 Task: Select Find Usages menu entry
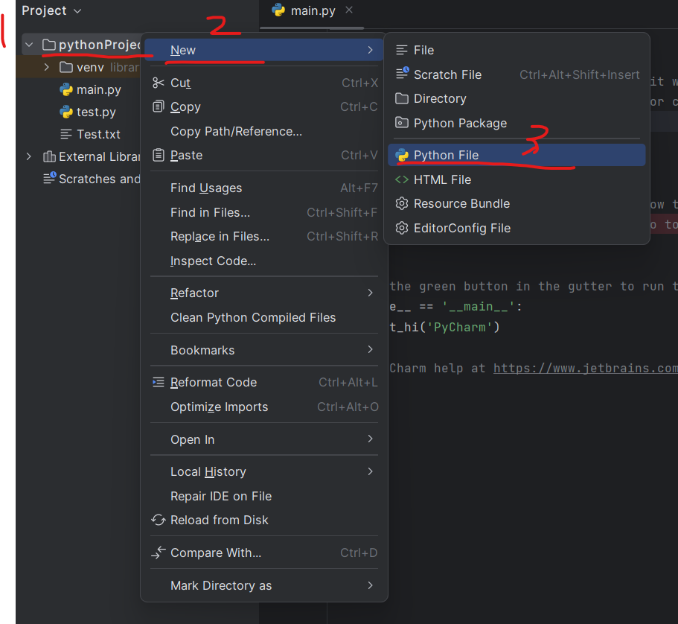tap(264, 188)
